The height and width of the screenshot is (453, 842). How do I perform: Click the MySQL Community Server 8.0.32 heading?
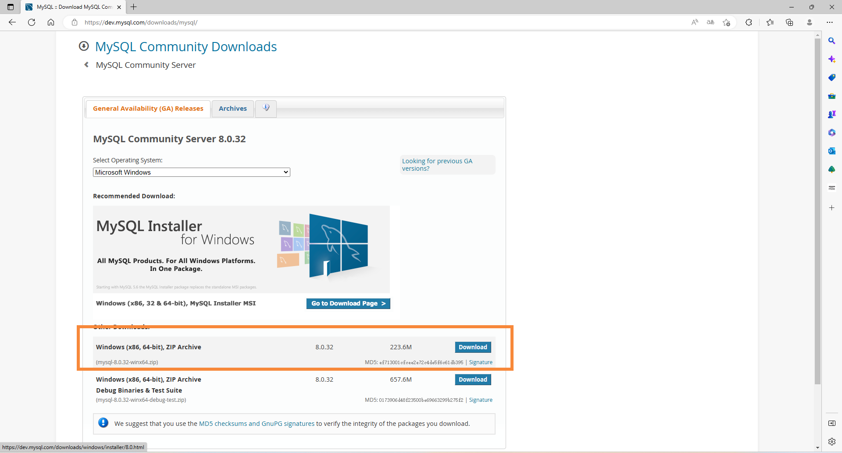[x=169, y=139]
